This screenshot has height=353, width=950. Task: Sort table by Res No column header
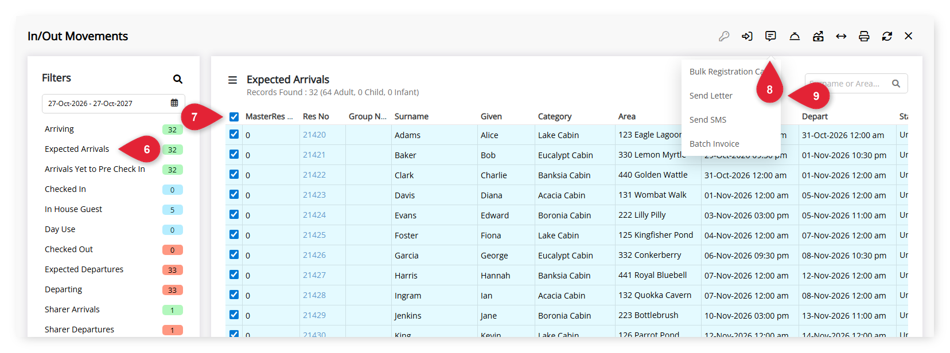316,116
